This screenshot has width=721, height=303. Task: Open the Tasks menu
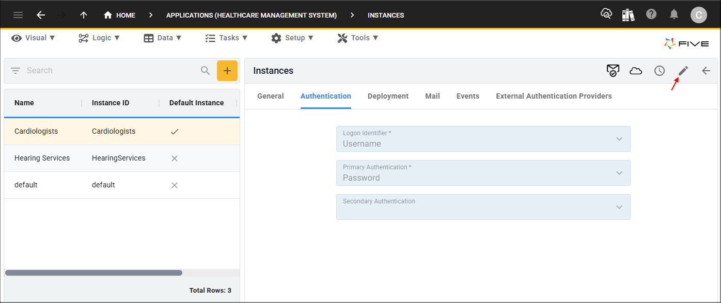[x=226, y=38]
